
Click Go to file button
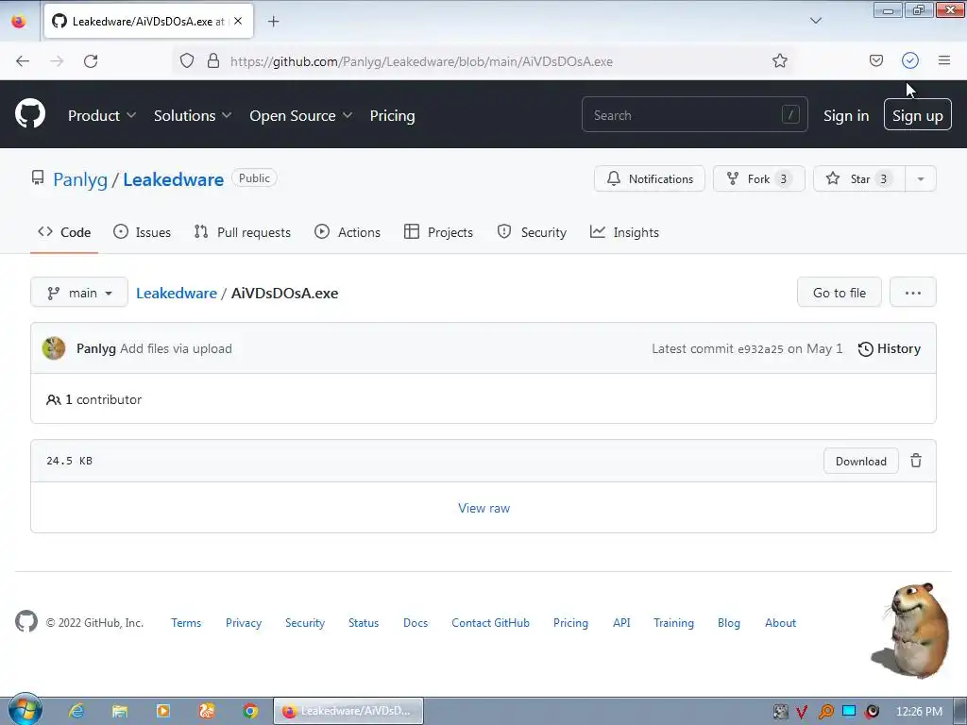(840, 293)
